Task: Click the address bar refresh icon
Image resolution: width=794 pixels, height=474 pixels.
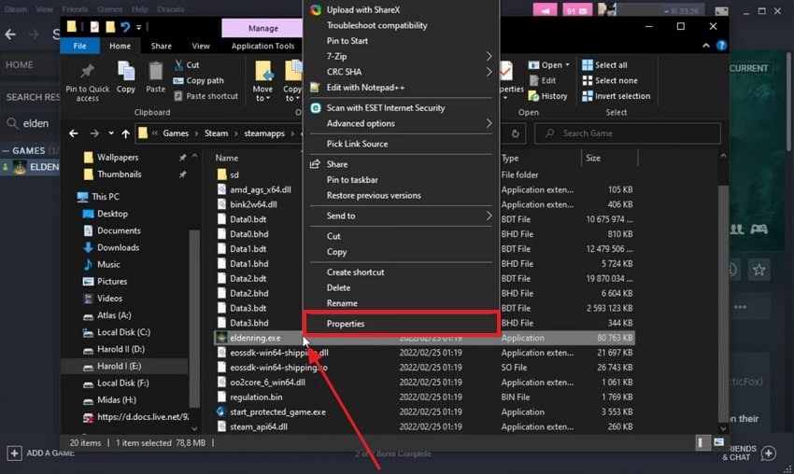Action: (515, 133)
